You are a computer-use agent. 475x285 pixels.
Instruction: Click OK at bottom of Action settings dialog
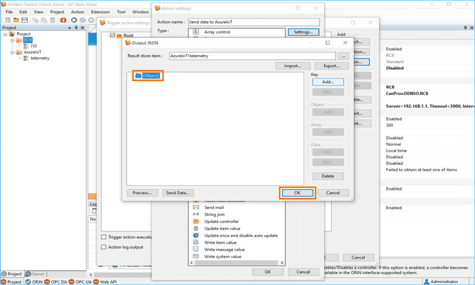(x=268, y=272)
